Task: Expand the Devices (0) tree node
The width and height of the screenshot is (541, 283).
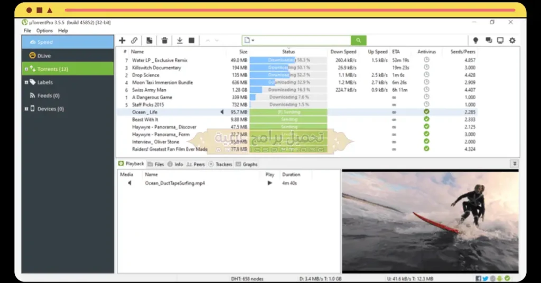Action: tap(26, 109)
